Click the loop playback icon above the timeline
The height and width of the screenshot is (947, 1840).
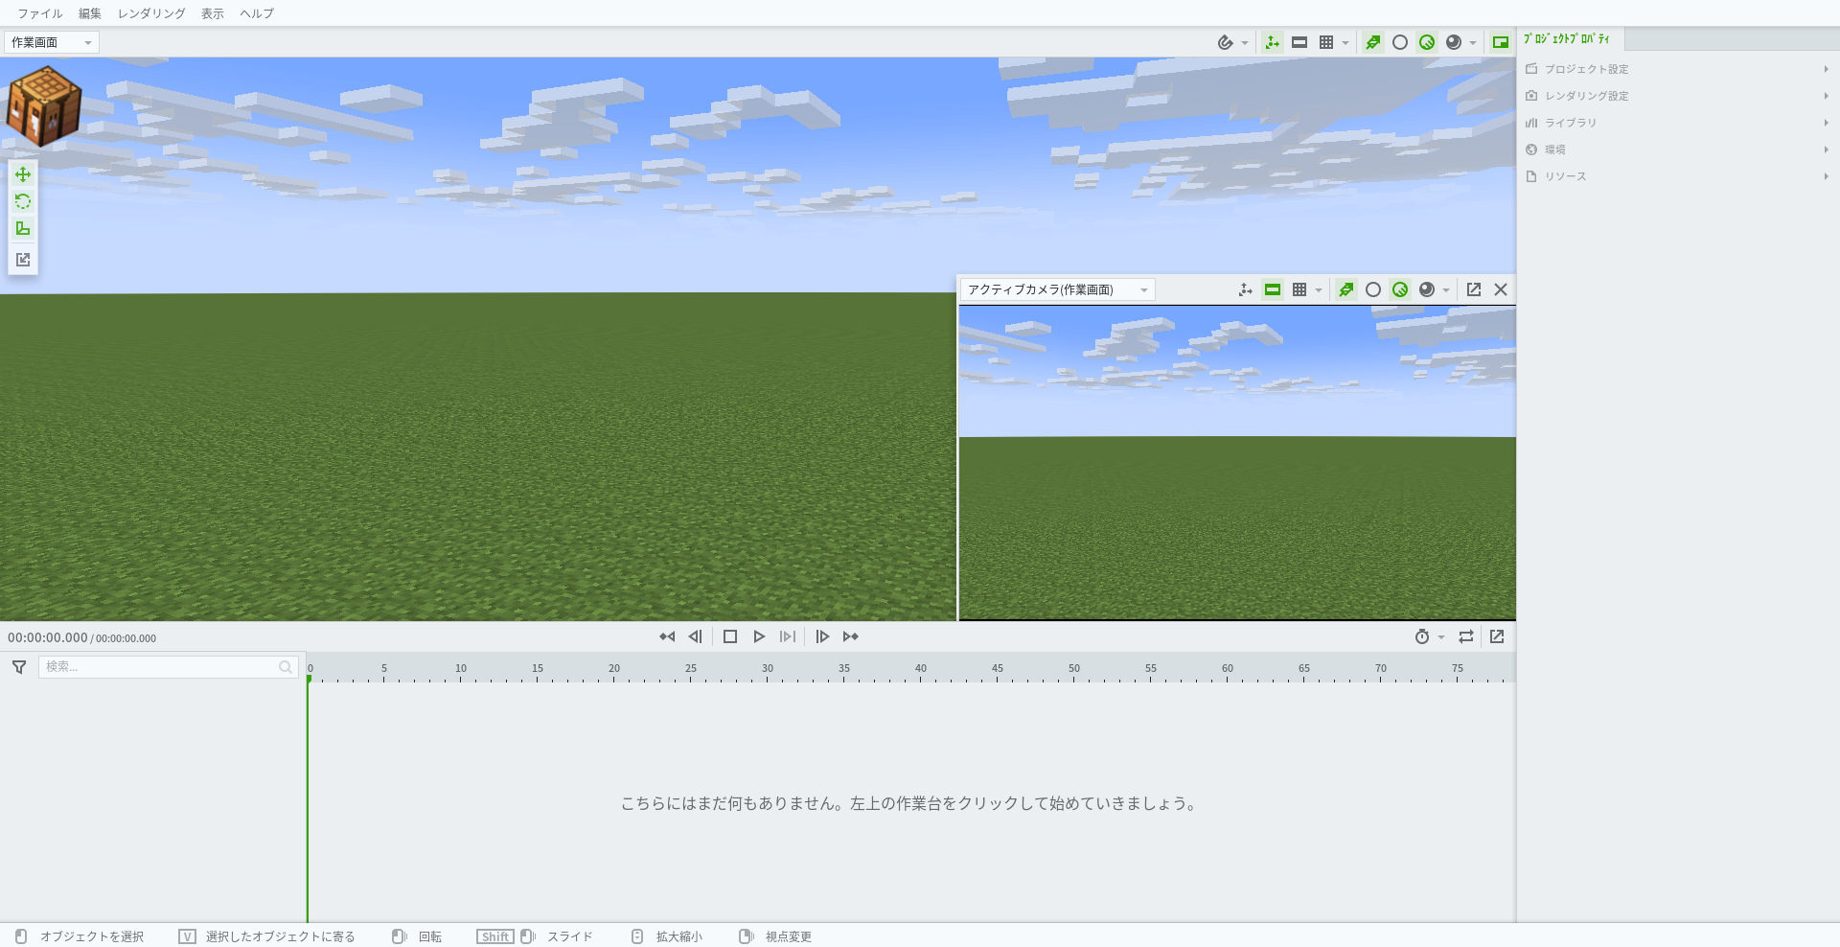tap(1465, 636)
